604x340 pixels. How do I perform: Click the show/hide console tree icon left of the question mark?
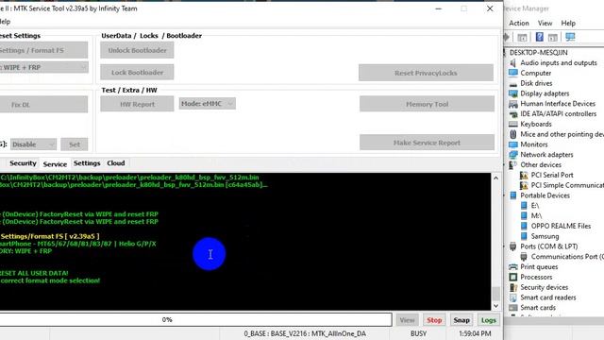click(x=522, y=38)
